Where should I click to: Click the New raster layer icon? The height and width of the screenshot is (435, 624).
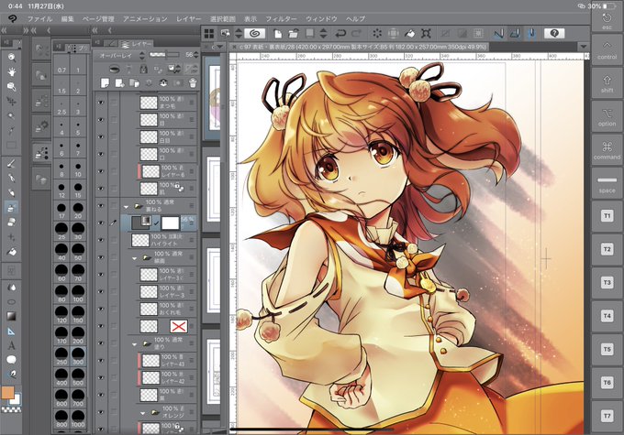pyautogui.click(x=105, y=83)
